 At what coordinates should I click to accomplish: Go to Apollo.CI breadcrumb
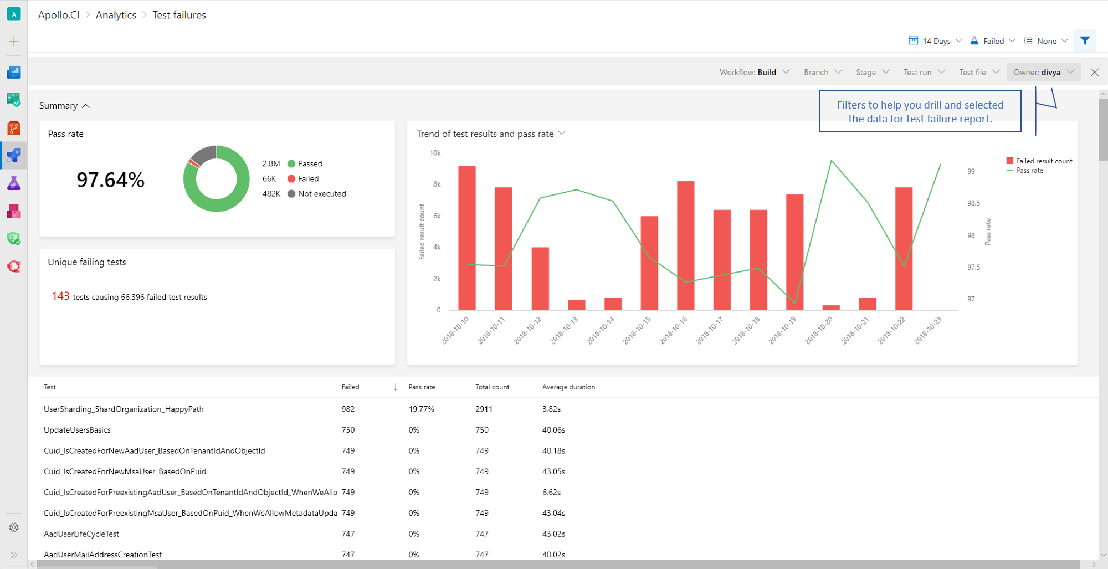click(x=59, y=15)
